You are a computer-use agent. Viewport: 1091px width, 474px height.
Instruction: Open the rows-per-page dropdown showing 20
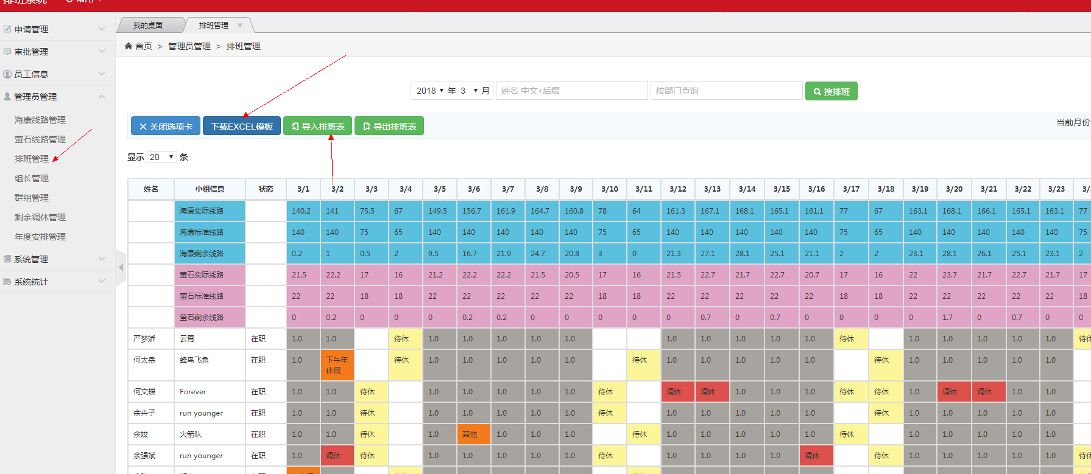tap(162, 157)
